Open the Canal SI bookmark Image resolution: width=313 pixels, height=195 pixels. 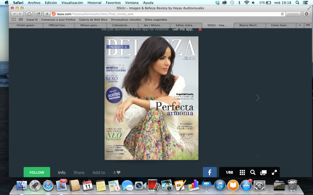pos(32,20)
